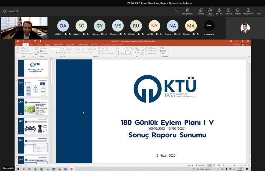This screenshot has height=171, width=265.
Task: Expand the Bölüm section dropdown
Action: (44, 54)
